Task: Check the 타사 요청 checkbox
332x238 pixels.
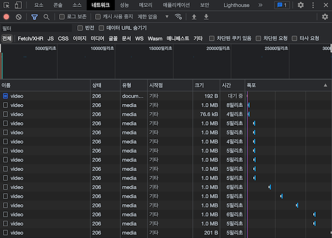Action: coord(295,38)
